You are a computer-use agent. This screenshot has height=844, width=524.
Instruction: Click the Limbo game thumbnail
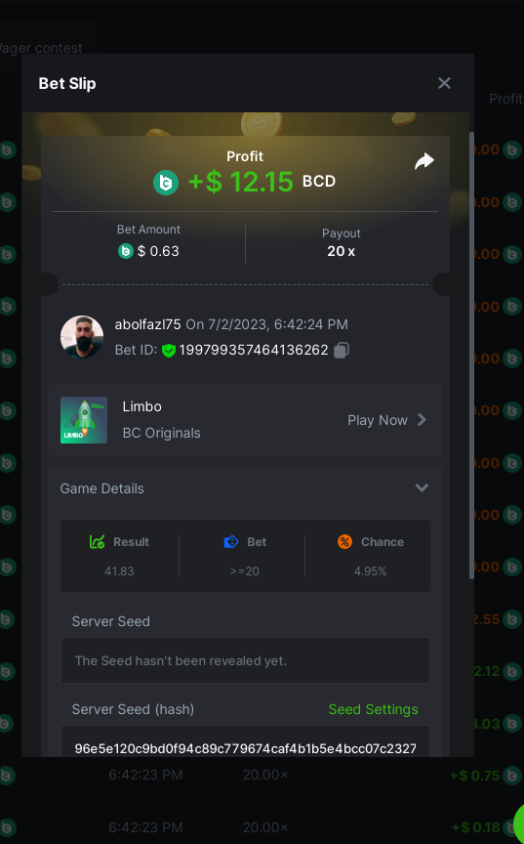coord(84,420)
